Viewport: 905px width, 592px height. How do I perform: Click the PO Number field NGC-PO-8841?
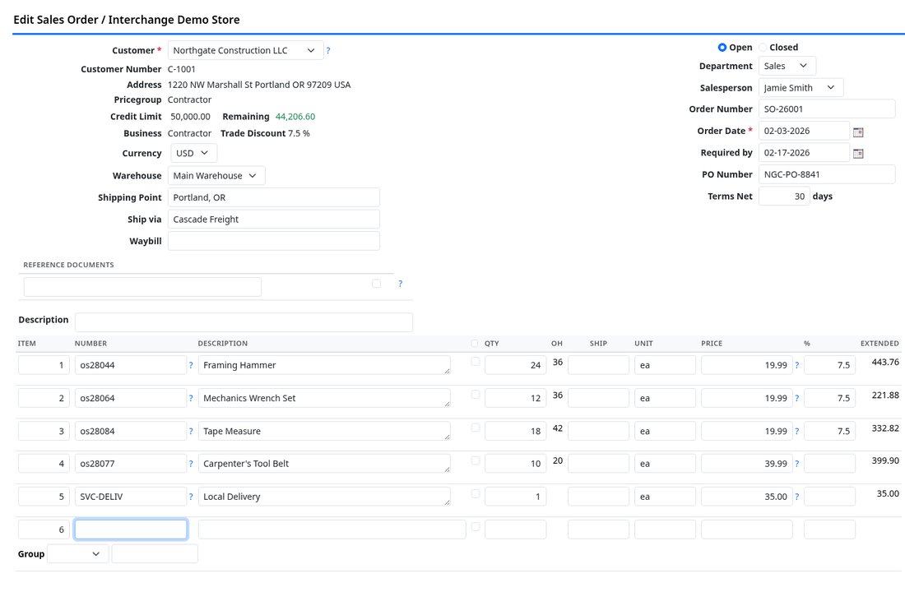tap(827, 174)
